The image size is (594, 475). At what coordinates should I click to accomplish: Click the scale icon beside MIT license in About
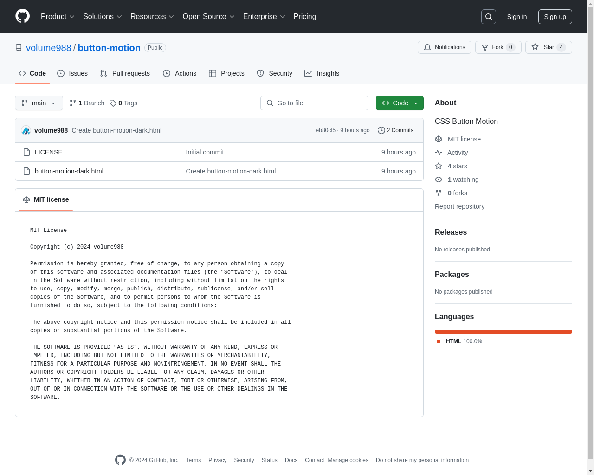point(439,139)
